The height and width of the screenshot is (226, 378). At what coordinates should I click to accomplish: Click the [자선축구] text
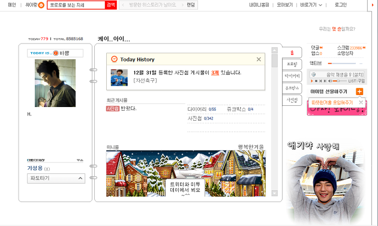pos(145,81)
